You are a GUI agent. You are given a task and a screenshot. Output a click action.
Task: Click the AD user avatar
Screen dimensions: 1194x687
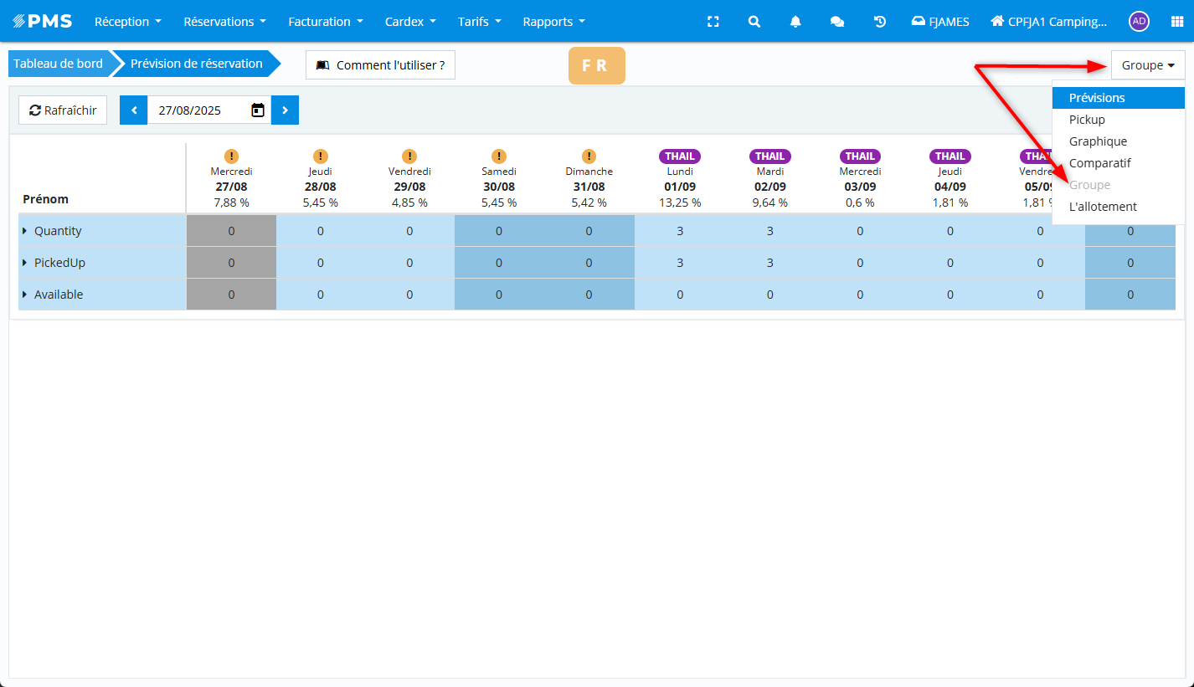1139,22
